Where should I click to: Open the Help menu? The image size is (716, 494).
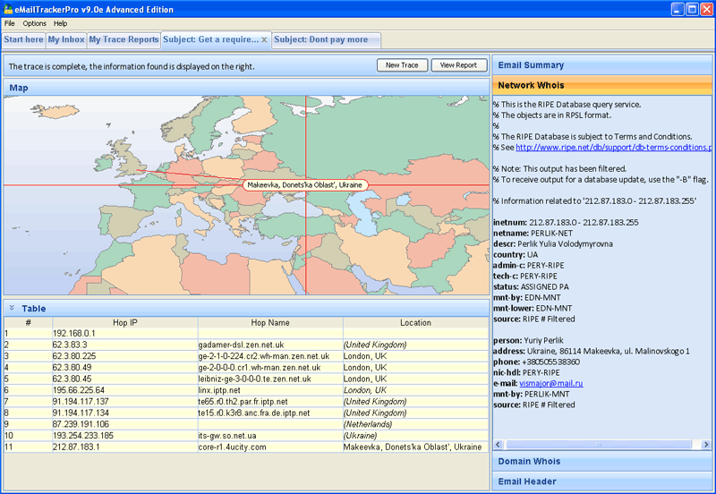tap(61, 23)
